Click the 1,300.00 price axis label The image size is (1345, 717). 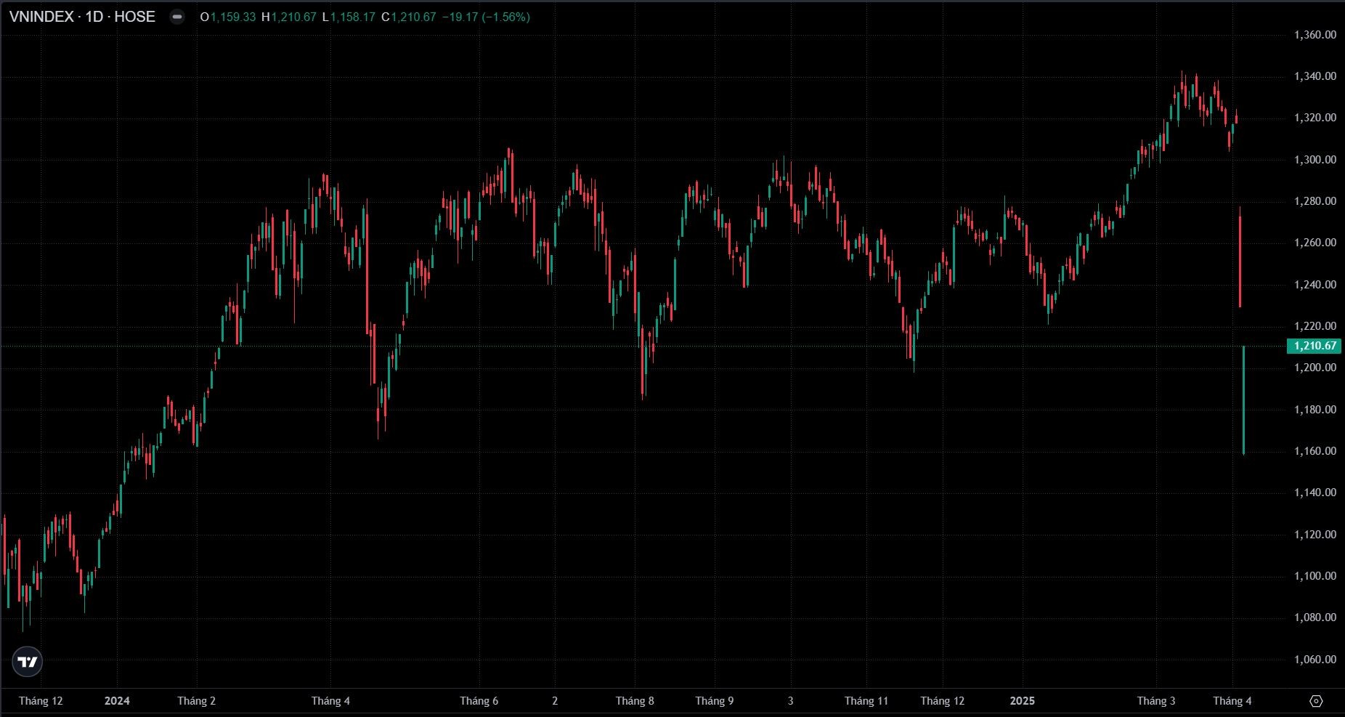1315,159
